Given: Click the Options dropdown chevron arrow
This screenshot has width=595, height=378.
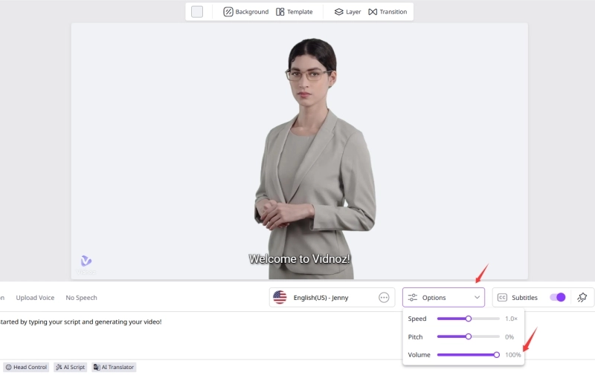Looking at the screenshot, I should pyautogui.click(x=477, y=298).
